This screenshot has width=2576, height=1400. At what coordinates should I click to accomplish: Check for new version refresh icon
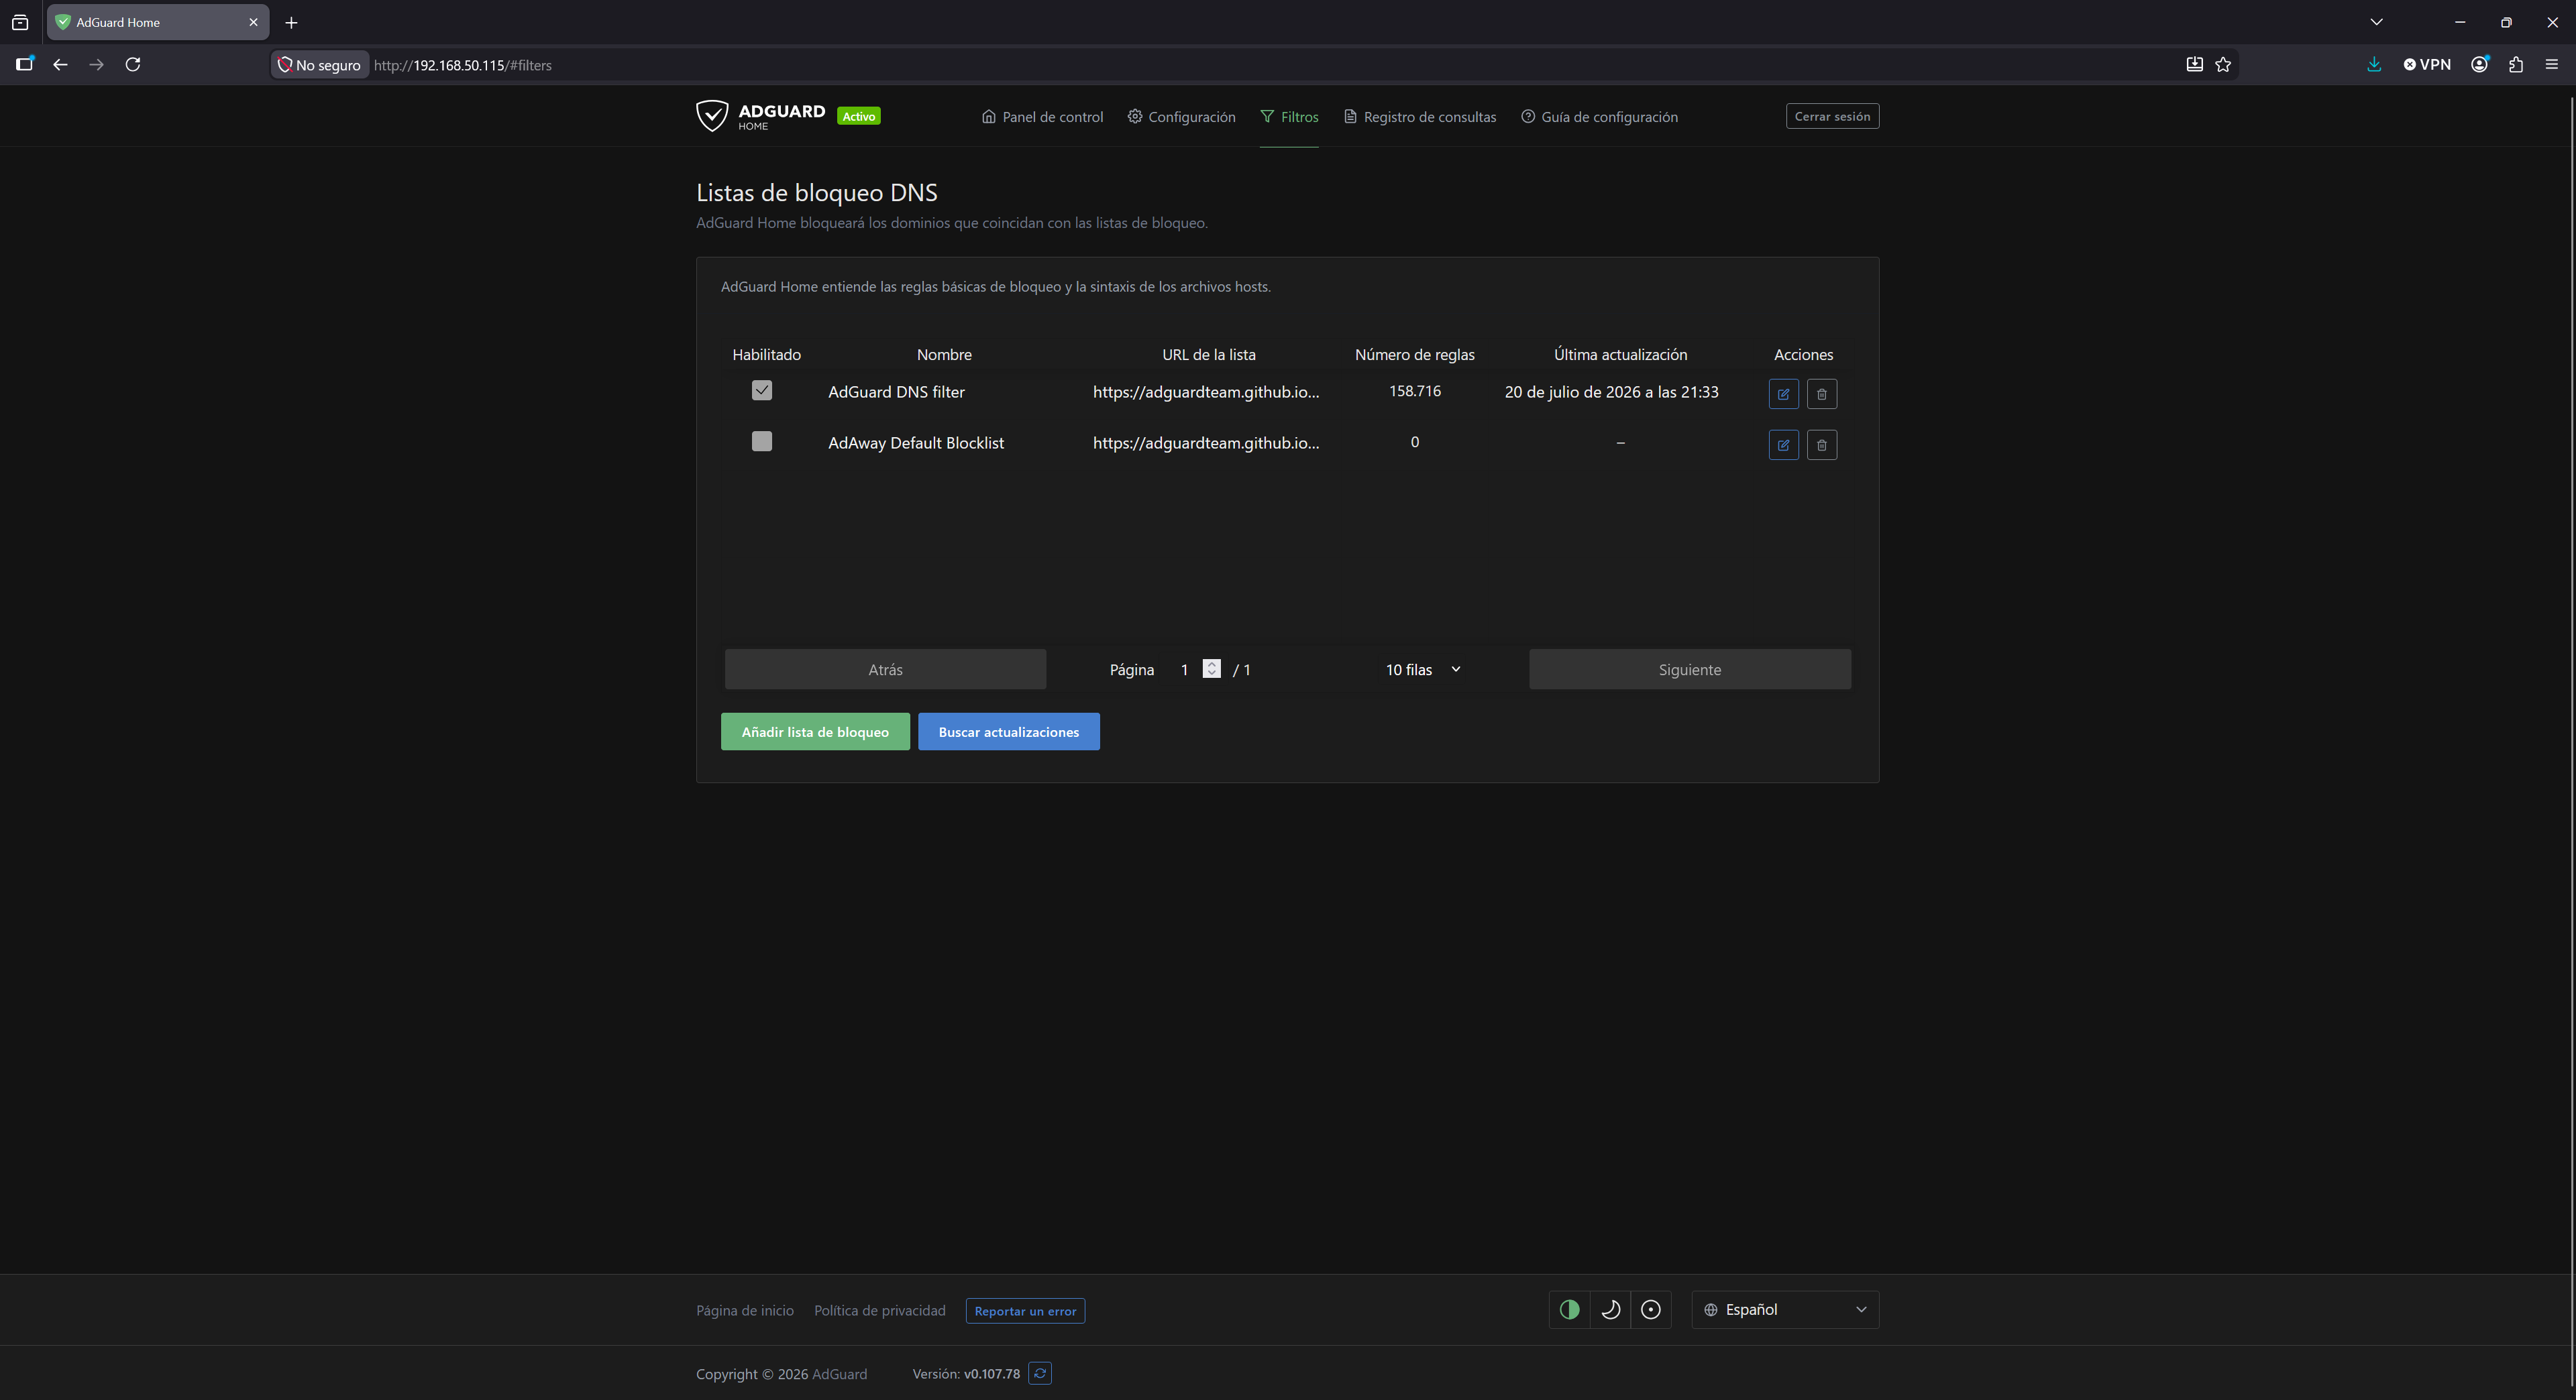tap(1040, 1373)
